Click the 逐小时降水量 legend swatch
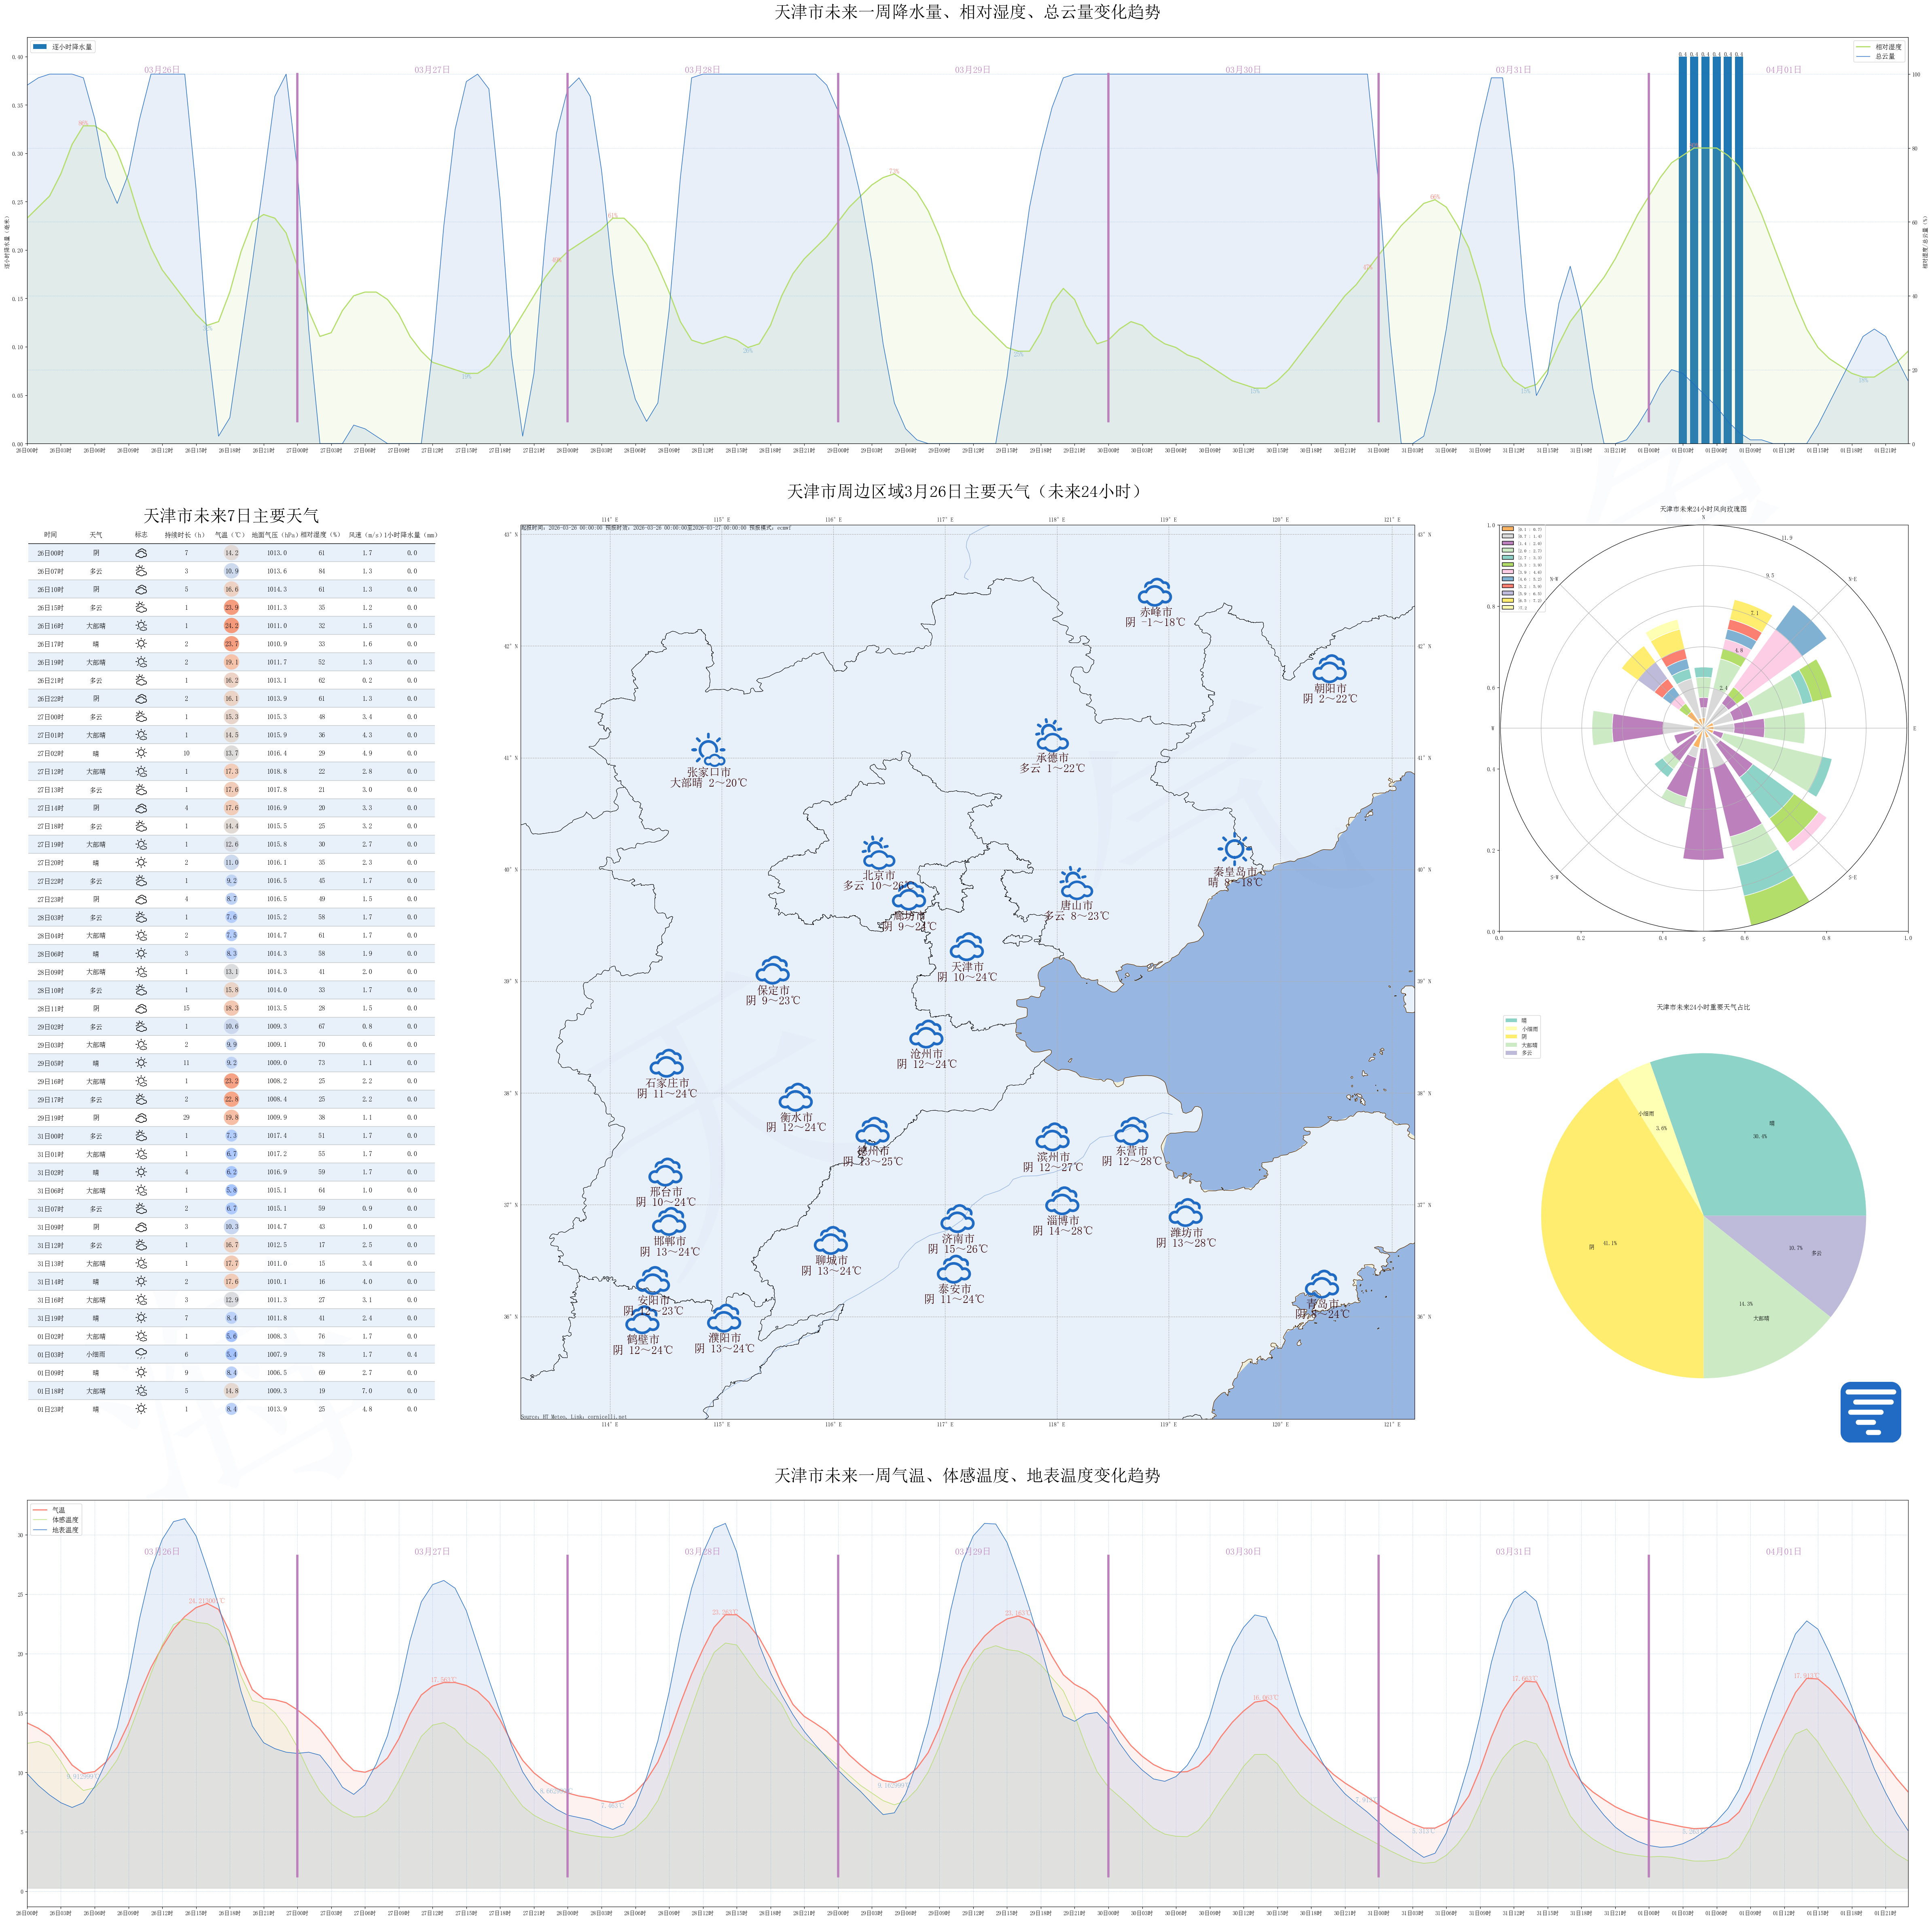The image size is (1932, 1920). pos(40,47)
